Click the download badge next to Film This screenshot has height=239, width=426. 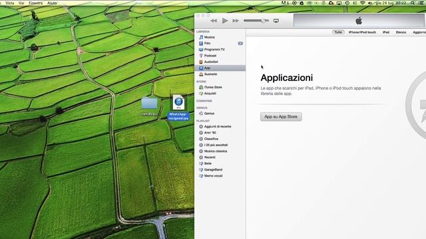coord(240,43)
